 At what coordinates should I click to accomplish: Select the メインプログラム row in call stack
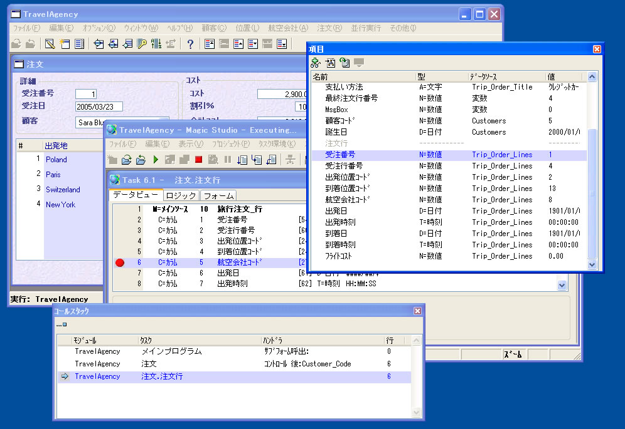[x=234, y=351]
